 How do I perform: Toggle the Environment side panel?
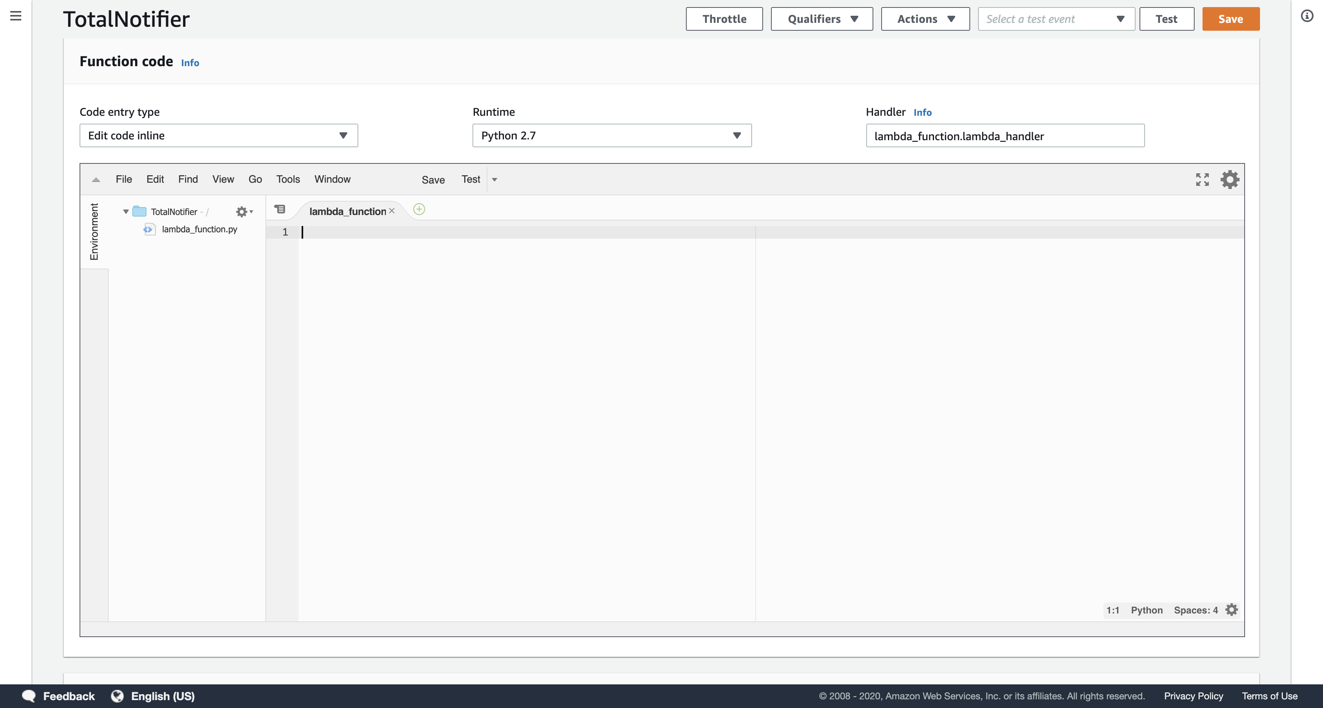(x=94, y=232)
